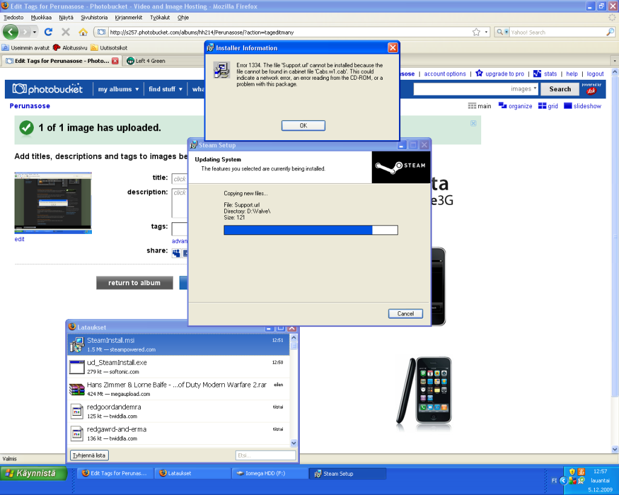
Task: Click the stop loading X icon
Action: coord(66,32)
